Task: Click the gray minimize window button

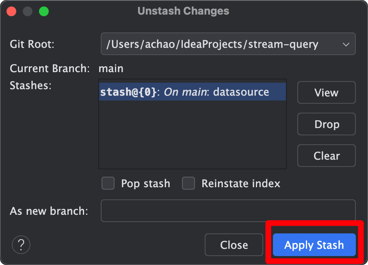Action: (x=28, y=11)
